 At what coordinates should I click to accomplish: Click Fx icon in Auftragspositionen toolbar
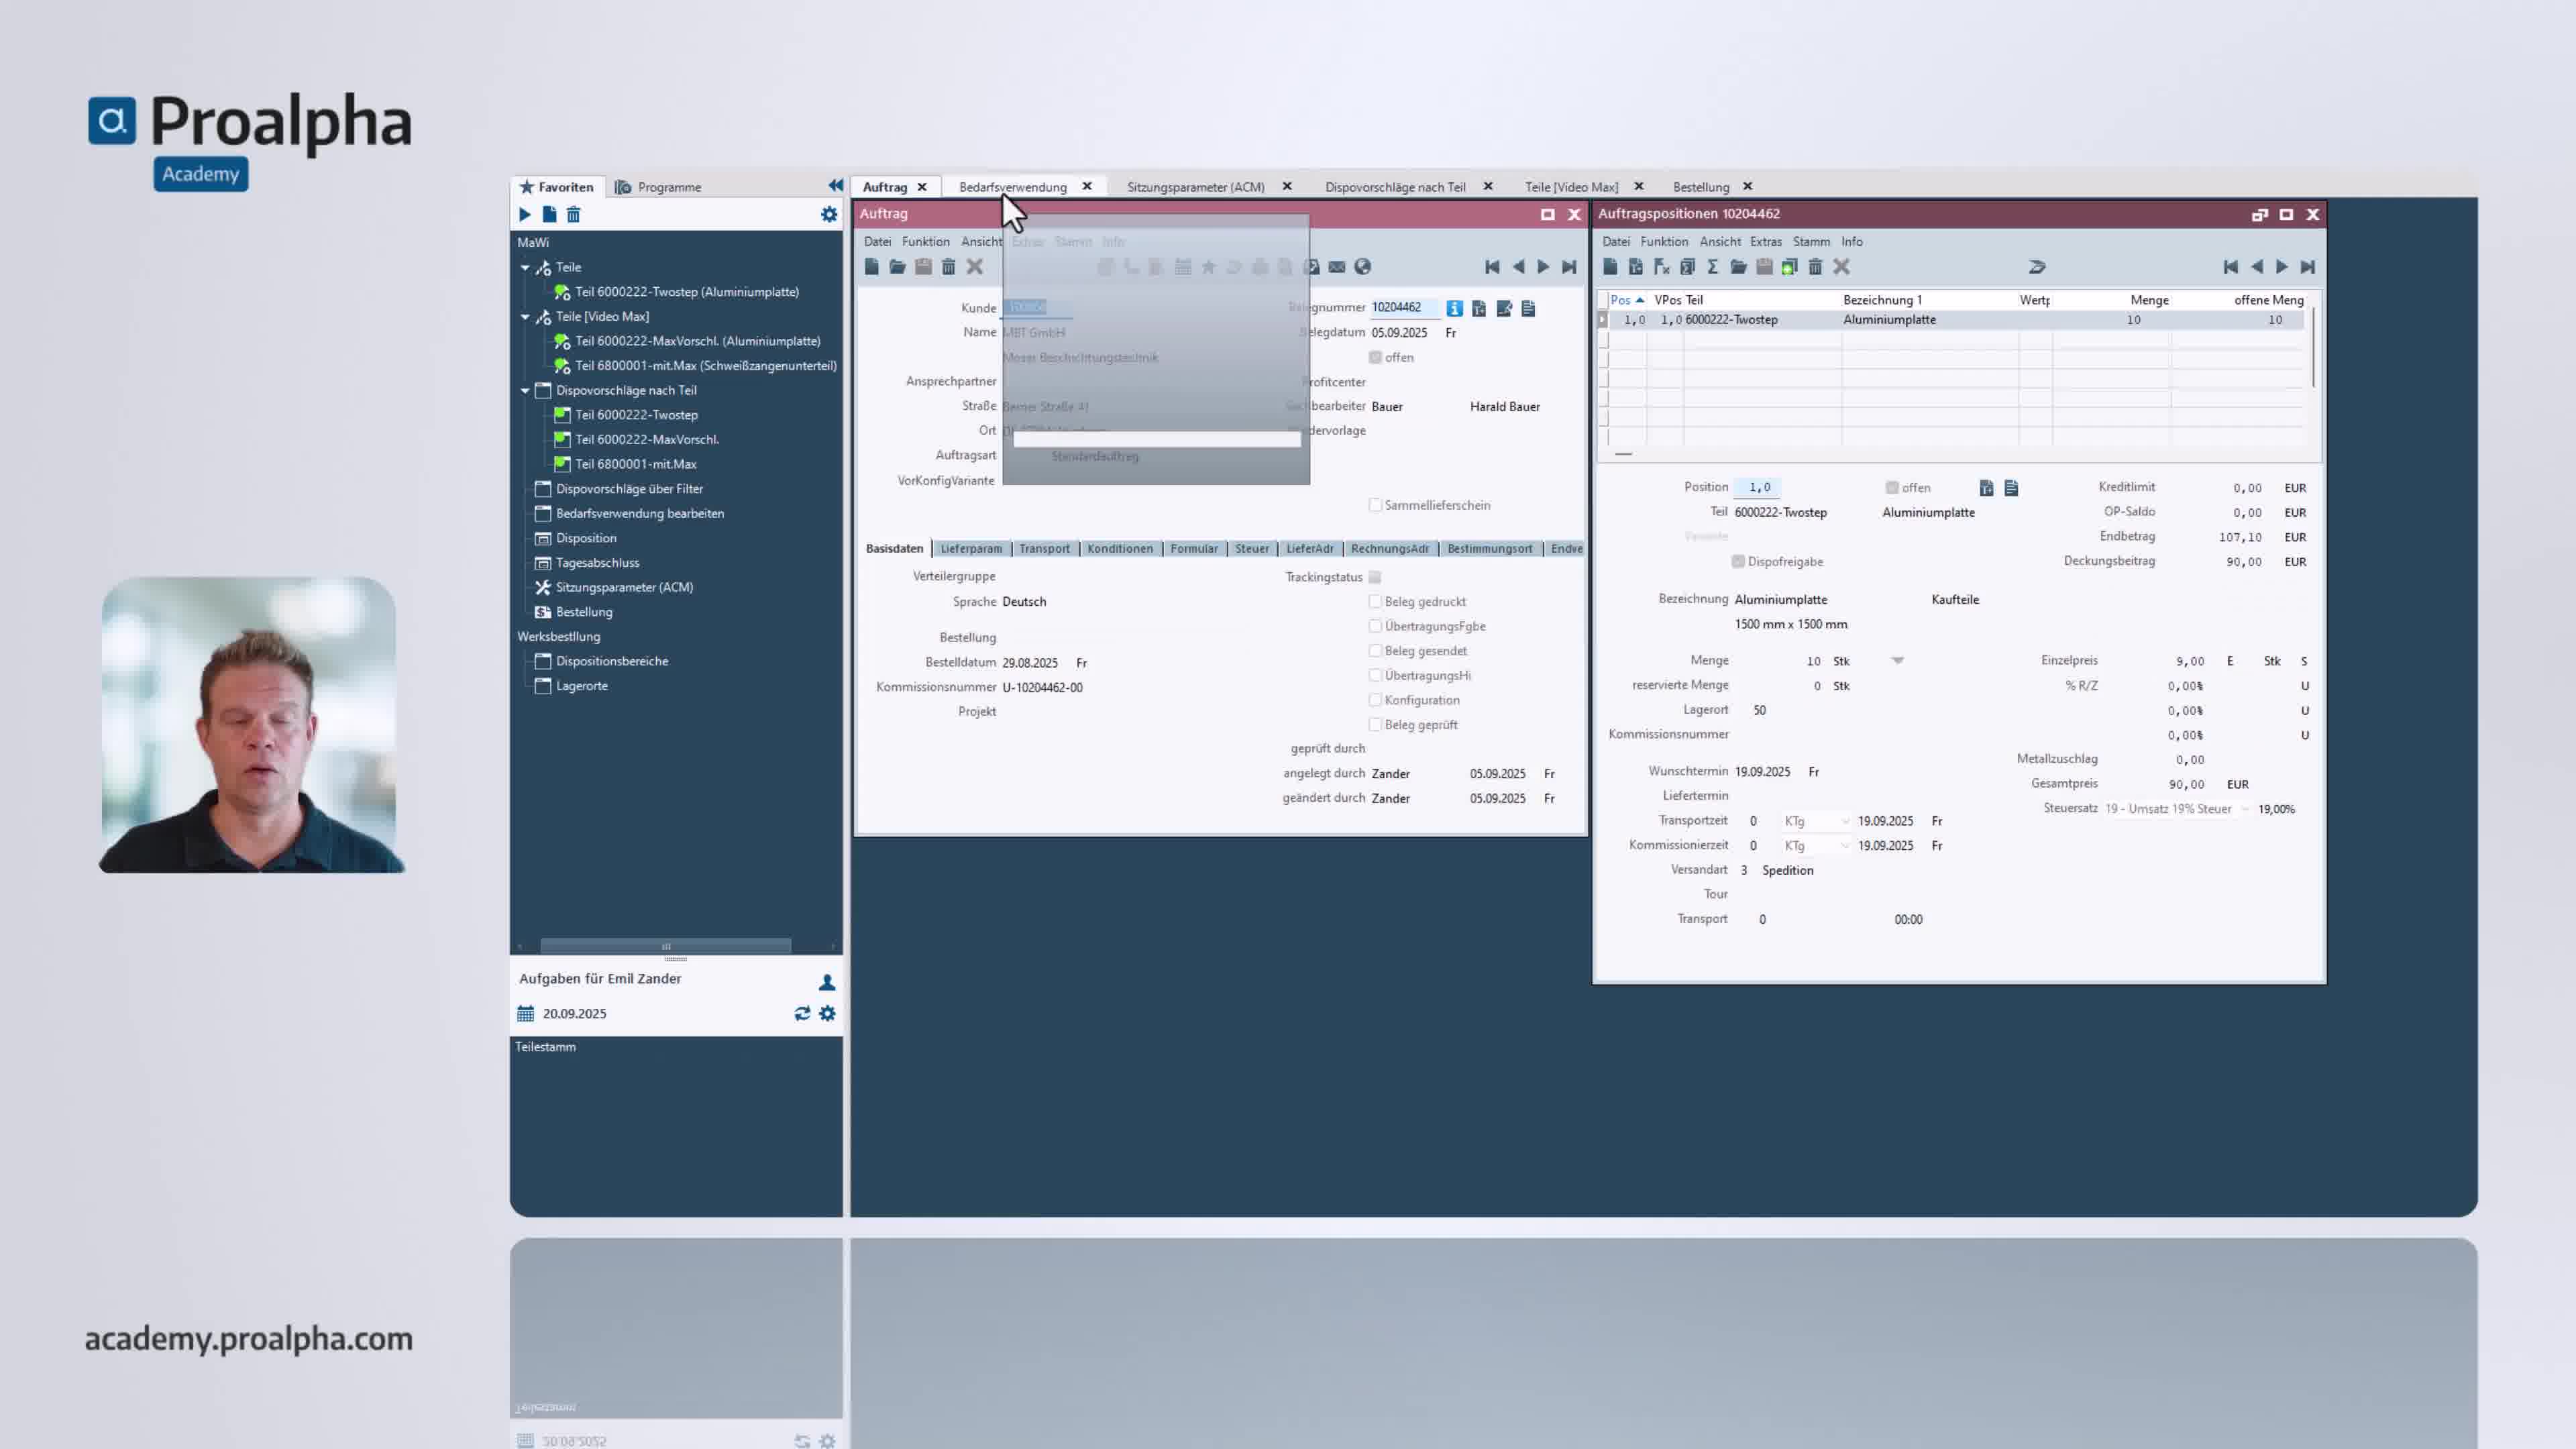pyautogui.click(x=1661, y=267)
